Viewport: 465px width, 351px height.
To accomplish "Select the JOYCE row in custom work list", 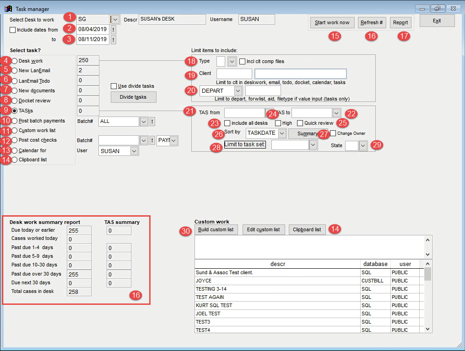I will [309, 281].
